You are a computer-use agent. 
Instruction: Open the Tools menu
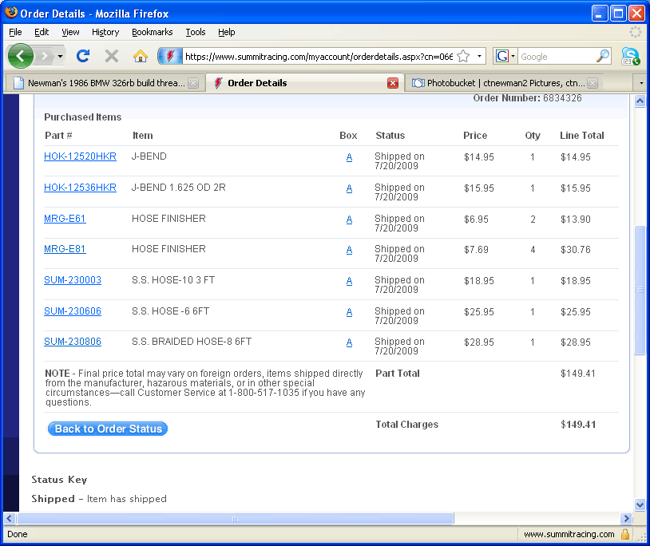click(x=196, y=32)
